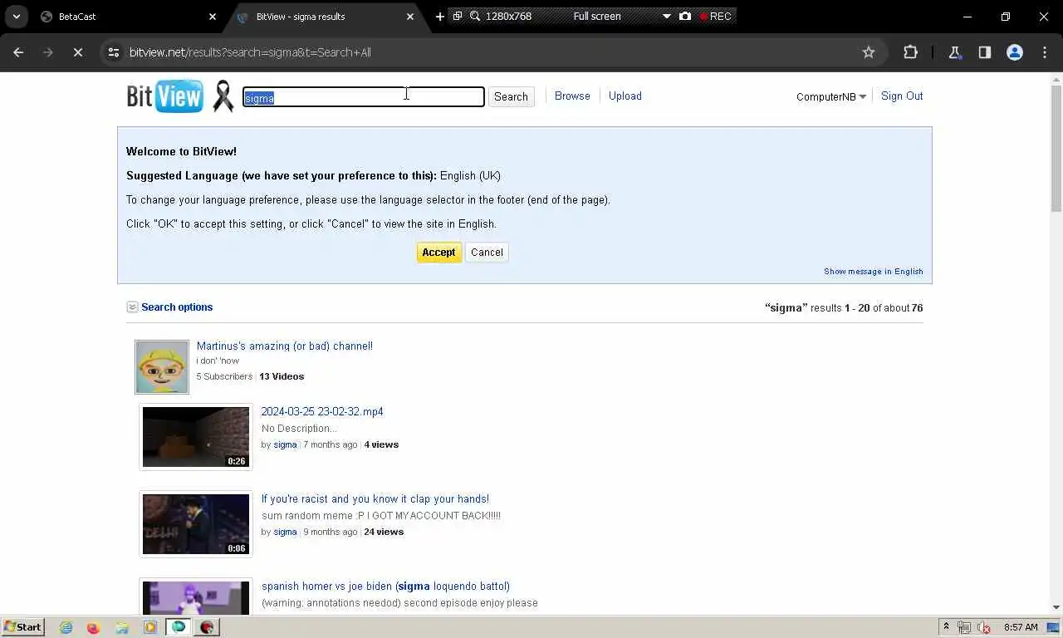This screenshot has width=1063, height=638.
Task: Open the 2024-03-25 23-02-32.mp4 video thumbnail
Action: click(x=196, y=437)
